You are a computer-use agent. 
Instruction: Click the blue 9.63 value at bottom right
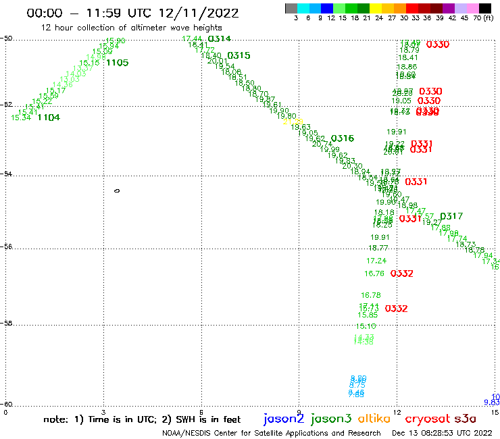[492, 403]
